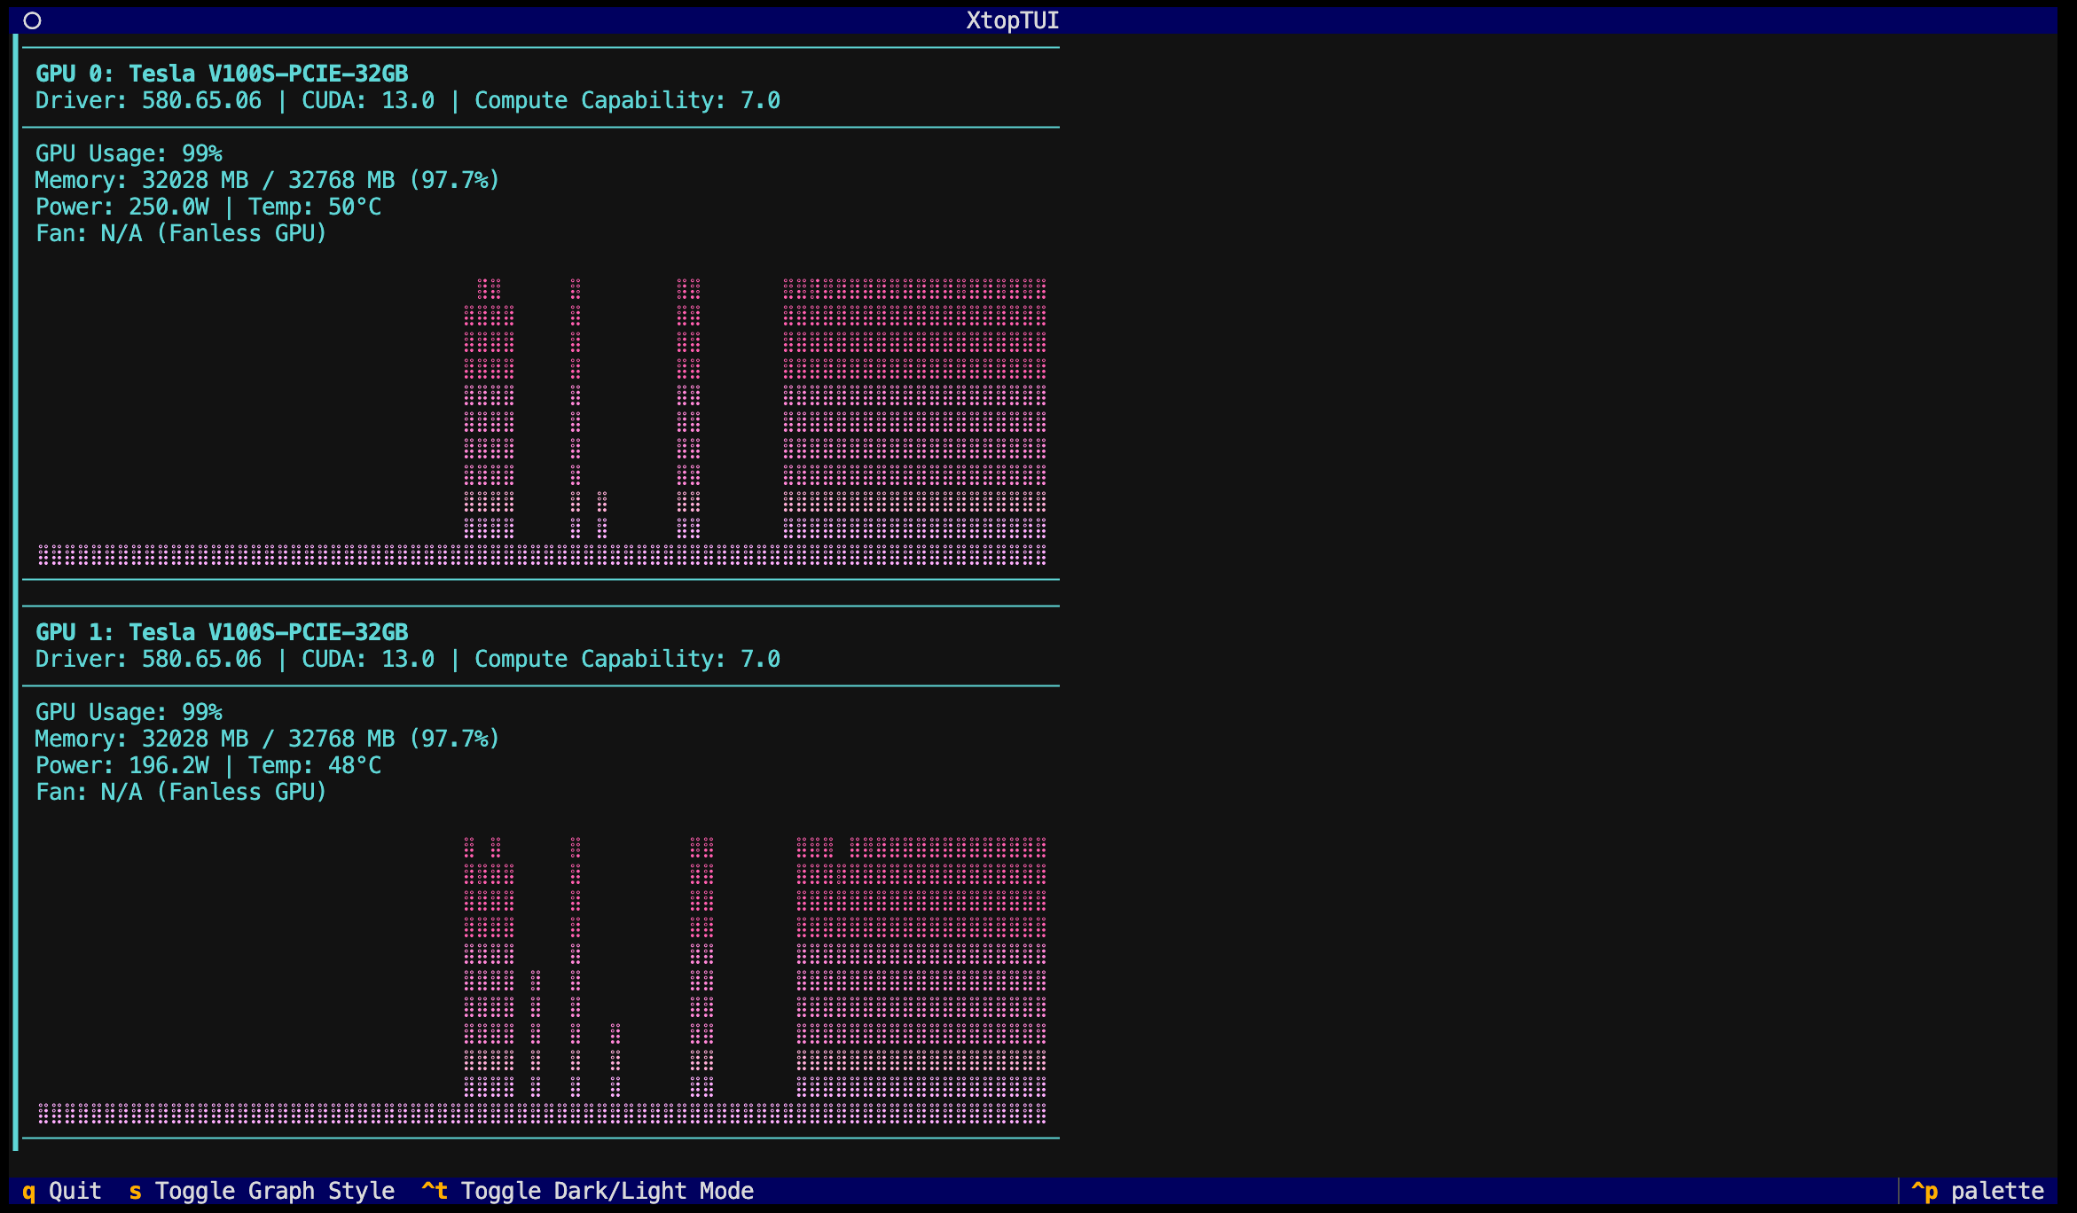Click GPU 0 memory usage line
Viewport: 2077px width, 1213px height.
tap(267, 180)
